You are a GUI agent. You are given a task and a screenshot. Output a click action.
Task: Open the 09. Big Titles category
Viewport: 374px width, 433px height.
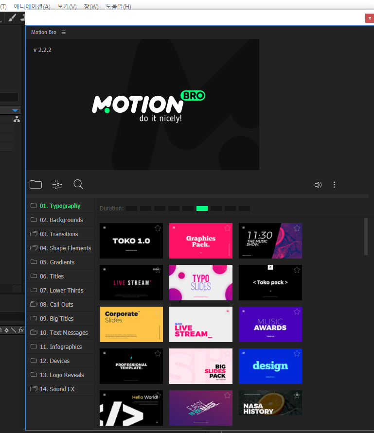coord(60,318)
